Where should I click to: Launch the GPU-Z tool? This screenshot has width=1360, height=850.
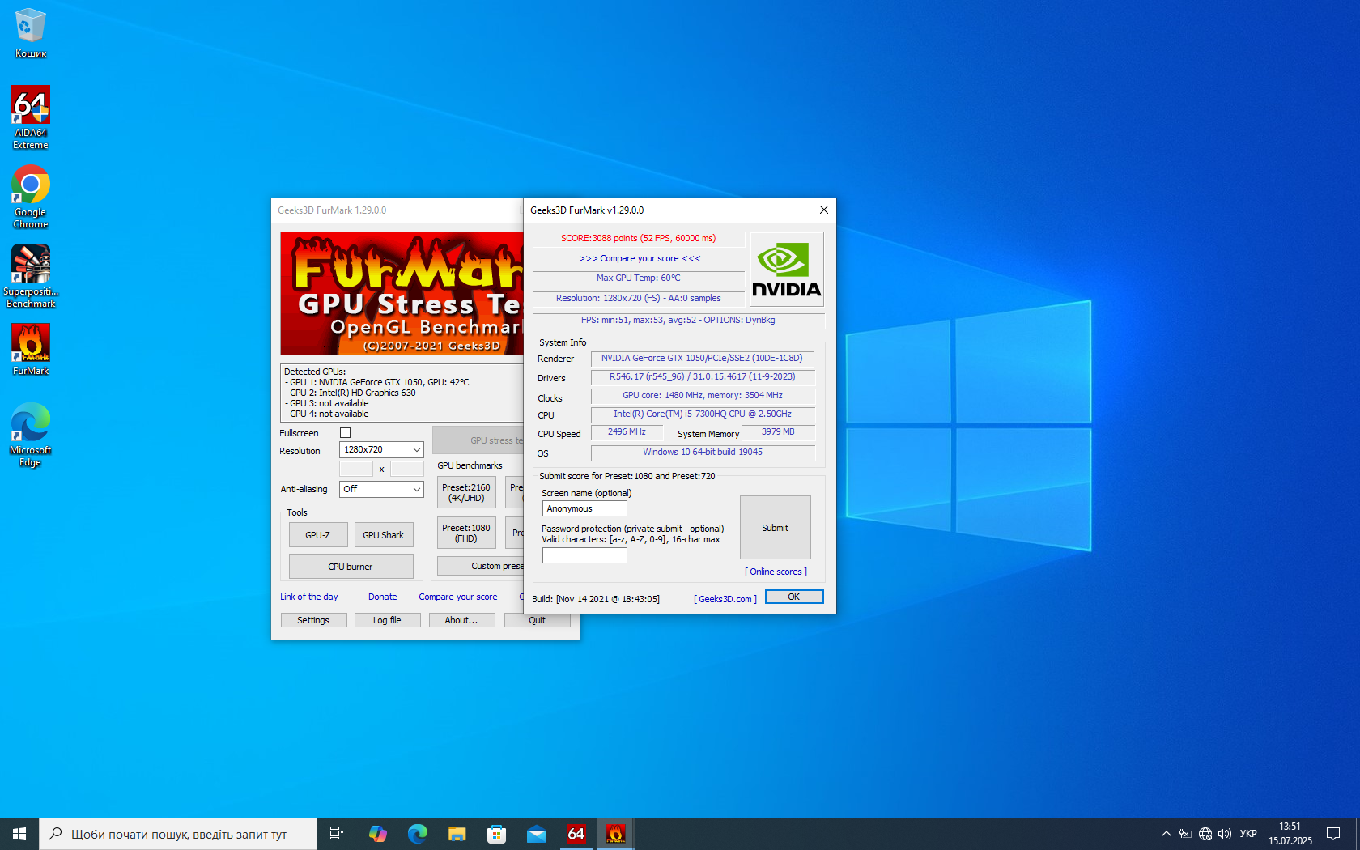(x=318, y=535)
